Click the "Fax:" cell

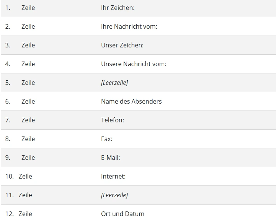(x=107, y=139)
